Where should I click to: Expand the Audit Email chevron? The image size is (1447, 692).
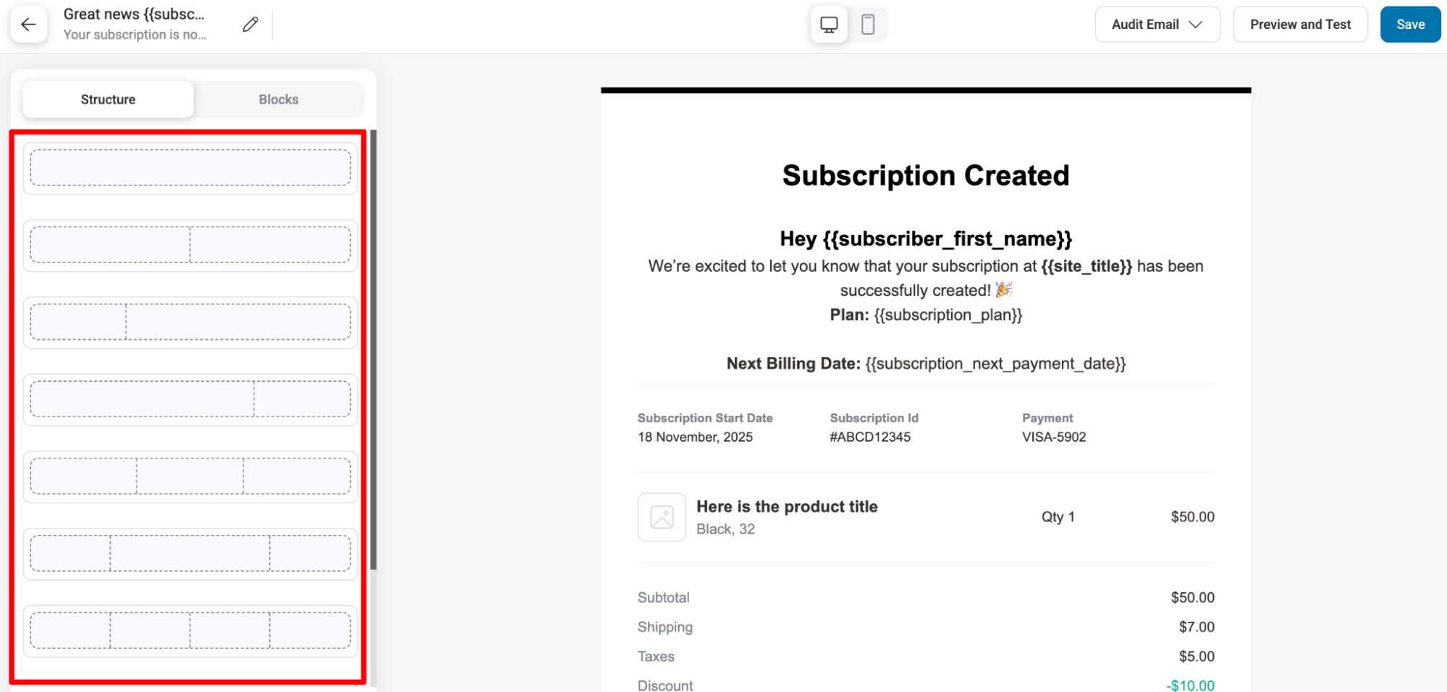(1195, 24)
